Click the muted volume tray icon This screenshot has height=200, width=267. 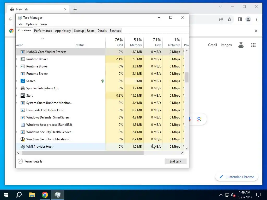(233, 195)
